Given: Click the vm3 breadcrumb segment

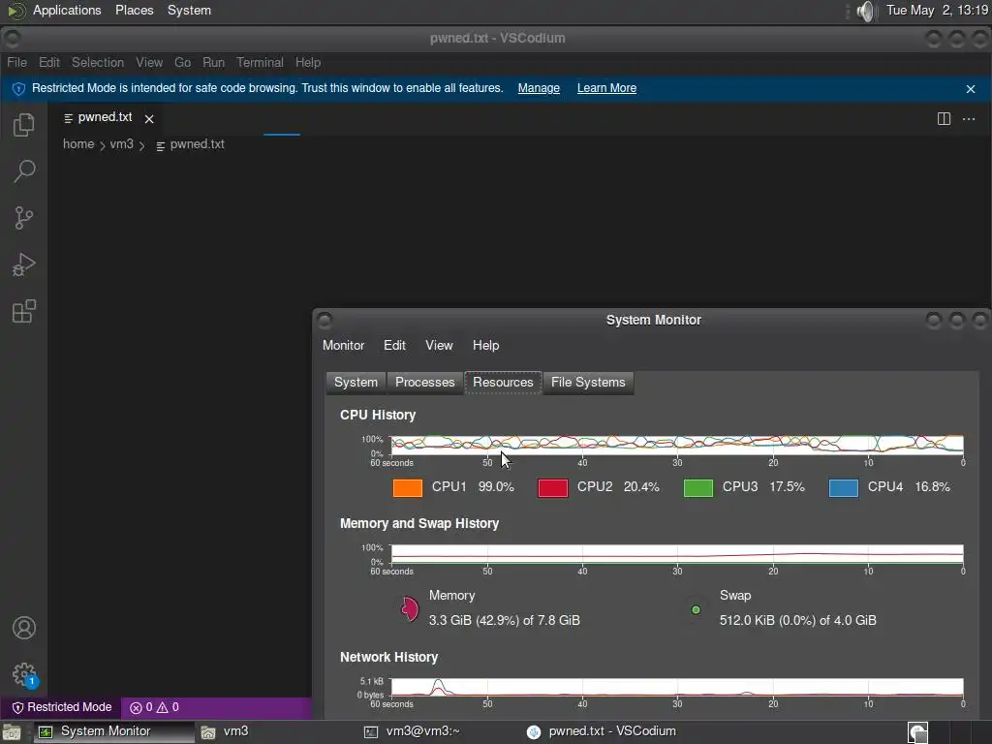Looking at the screenshot, I should pyautogui.click(x=121, y=144).
